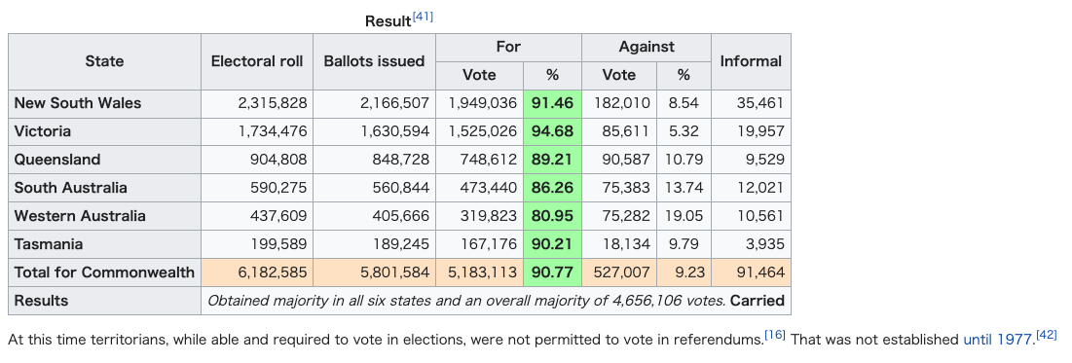
Task: Select the Tasmania row header
Action: click(104, 244)
